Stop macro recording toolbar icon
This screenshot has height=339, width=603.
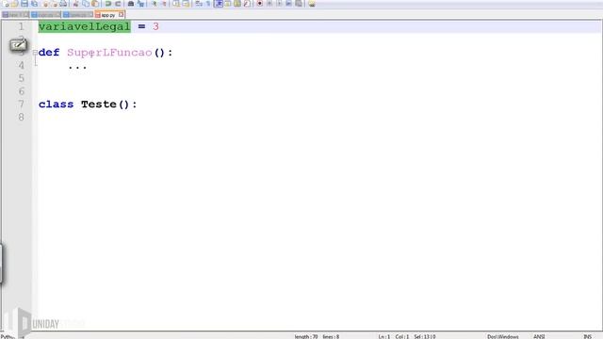[270, 4]
